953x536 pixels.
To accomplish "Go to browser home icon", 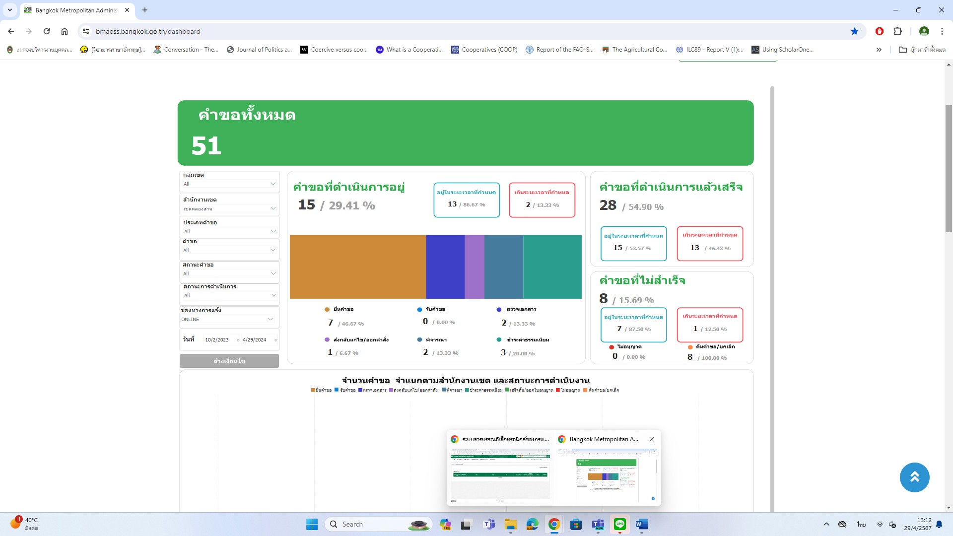I will [x=65, y=31].
